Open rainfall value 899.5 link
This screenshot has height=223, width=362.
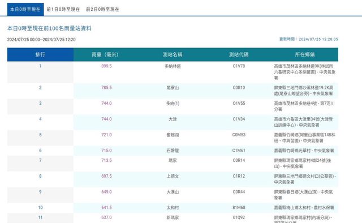coord(106,66)
